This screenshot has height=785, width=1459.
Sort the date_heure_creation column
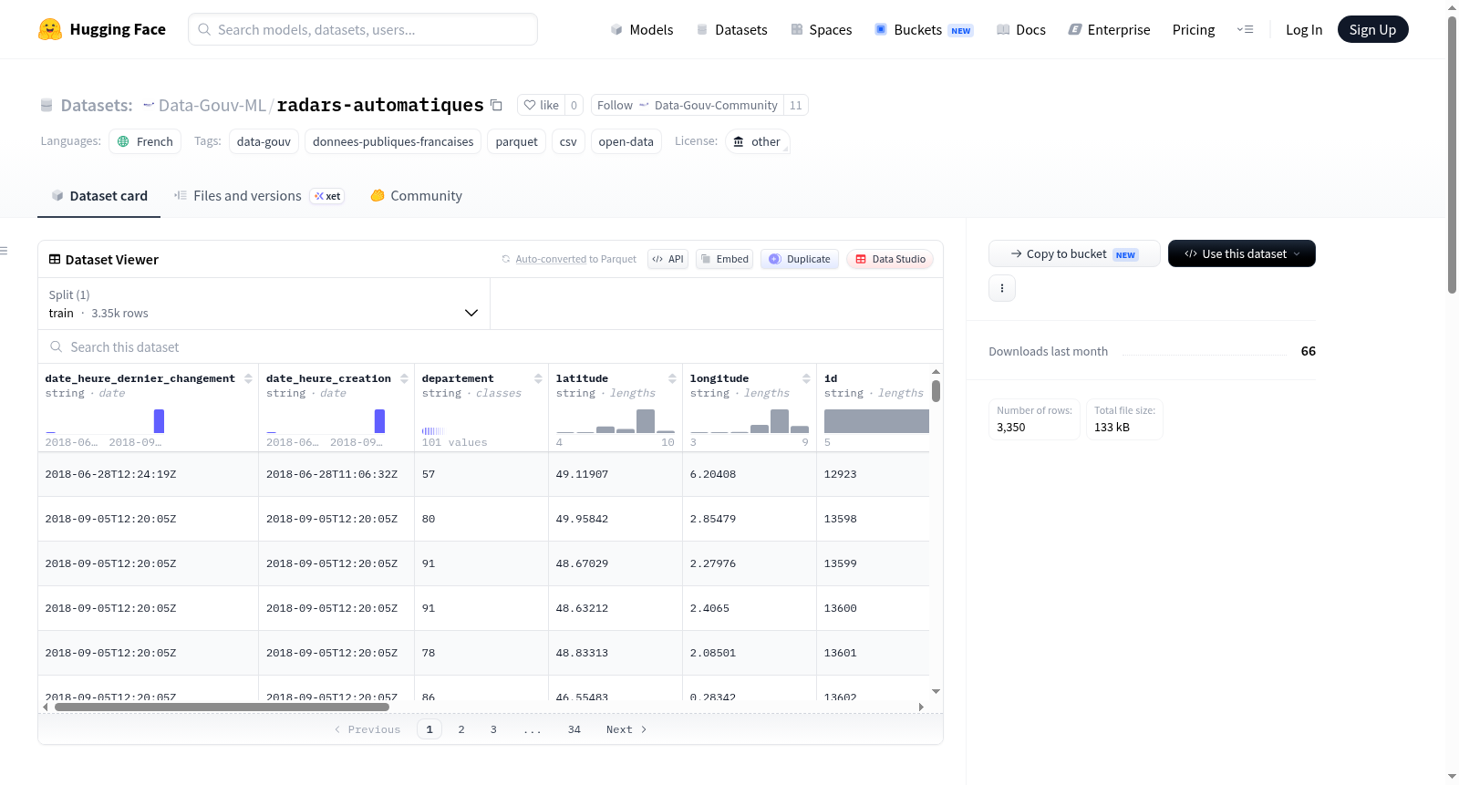404,378
